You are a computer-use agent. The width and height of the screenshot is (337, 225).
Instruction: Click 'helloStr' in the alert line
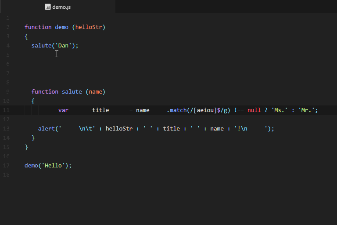(119, 129)
